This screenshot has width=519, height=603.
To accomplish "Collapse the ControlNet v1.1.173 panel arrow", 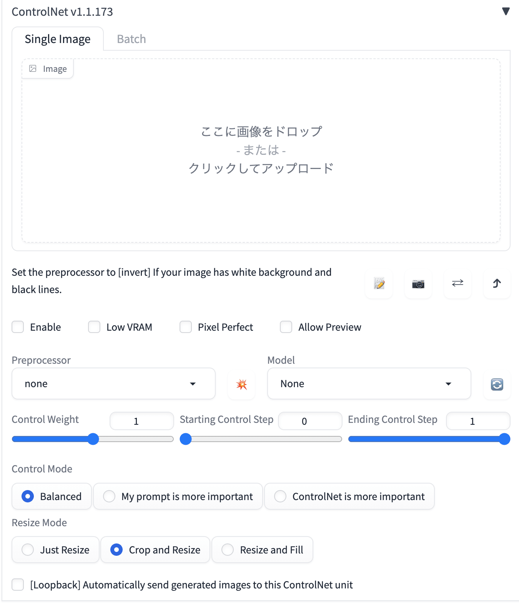I will (x=506, y=12).
